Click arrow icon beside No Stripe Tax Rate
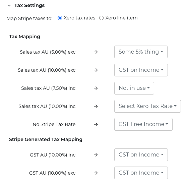191x187 pixels. [96, 124]
